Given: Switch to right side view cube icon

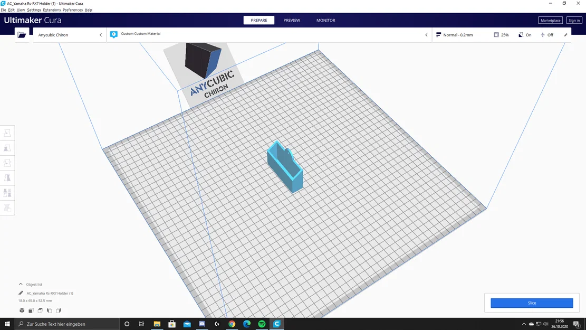Looking at the screenshot, I should pyautogui.click(x=59, y=310).
